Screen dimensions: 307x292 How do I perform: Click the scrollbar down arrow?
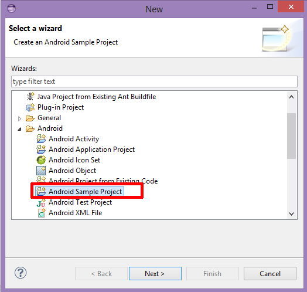point(291,214)
